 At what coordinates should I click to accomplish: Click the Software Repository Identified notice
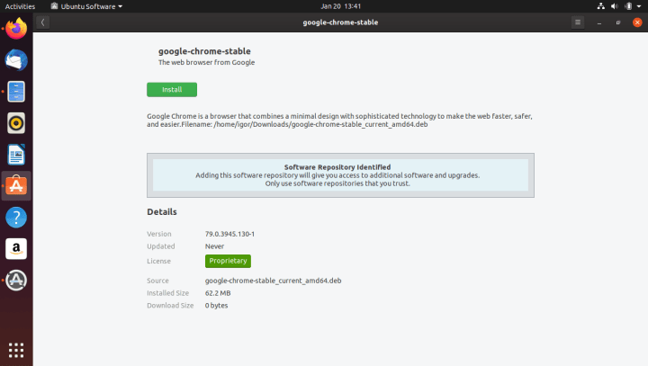pyautogui.click(x=340, y=175)
